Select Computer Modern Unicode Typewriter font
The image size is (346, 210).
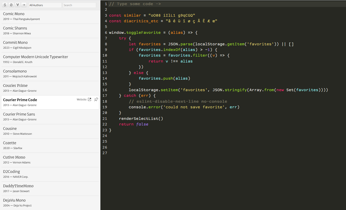35,57
